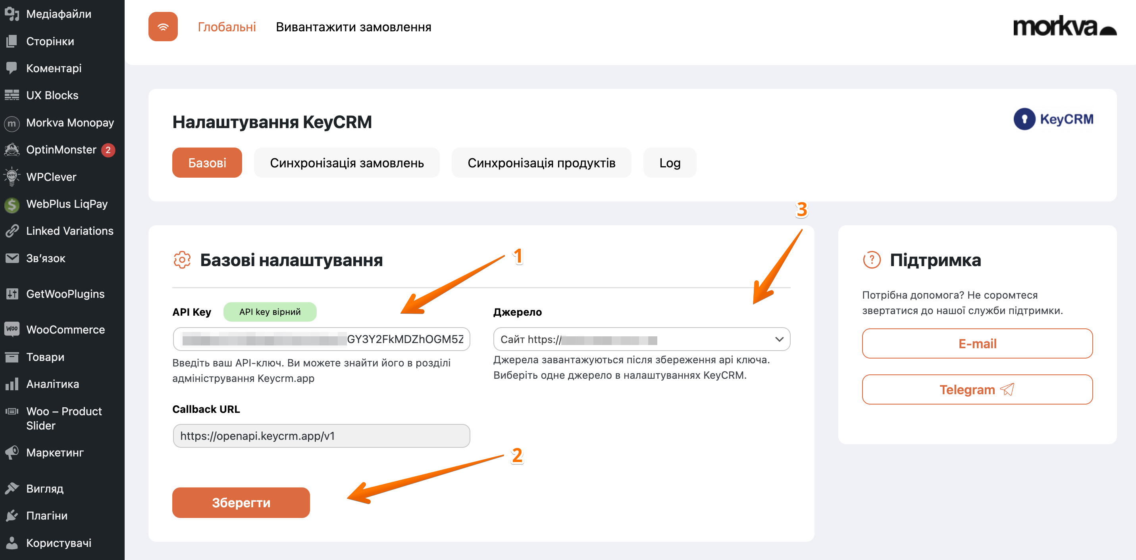Click the Linked Variations chain icon
1136x560 pixels.
pyautogui.click(x=12, y=231)
